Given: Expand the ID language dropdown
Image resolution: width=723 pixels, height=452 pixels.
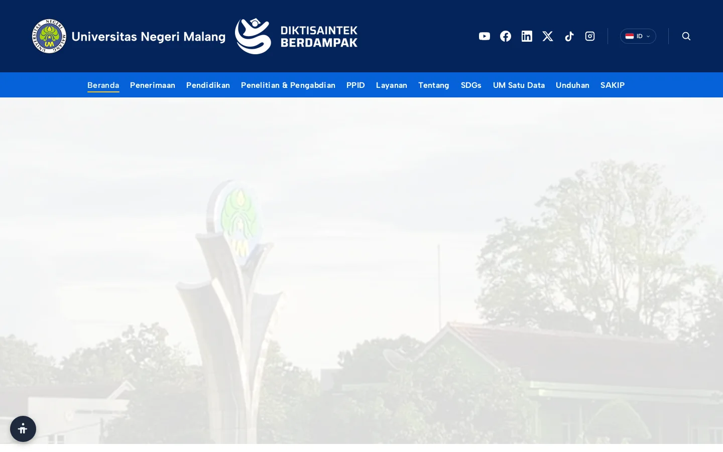Looking at the screenshot, I should [638, 36].
